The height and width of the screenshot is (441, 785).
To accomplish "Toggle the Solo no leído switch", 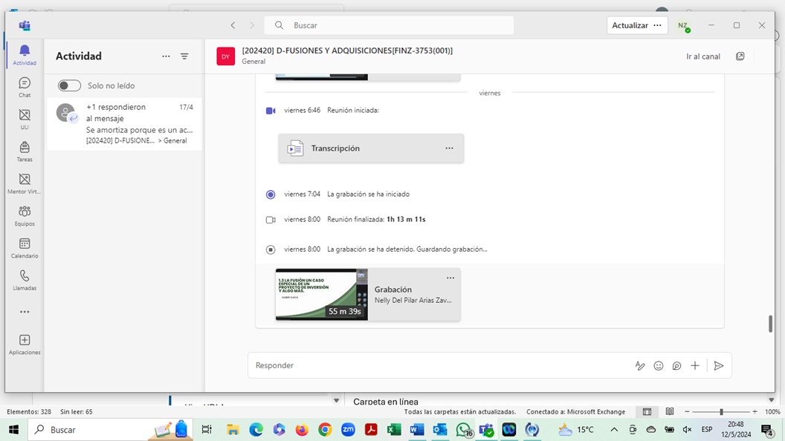I will click(70, 86).
